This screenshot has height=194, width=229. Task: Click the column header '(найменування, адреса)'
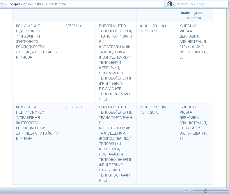(194, 15)
